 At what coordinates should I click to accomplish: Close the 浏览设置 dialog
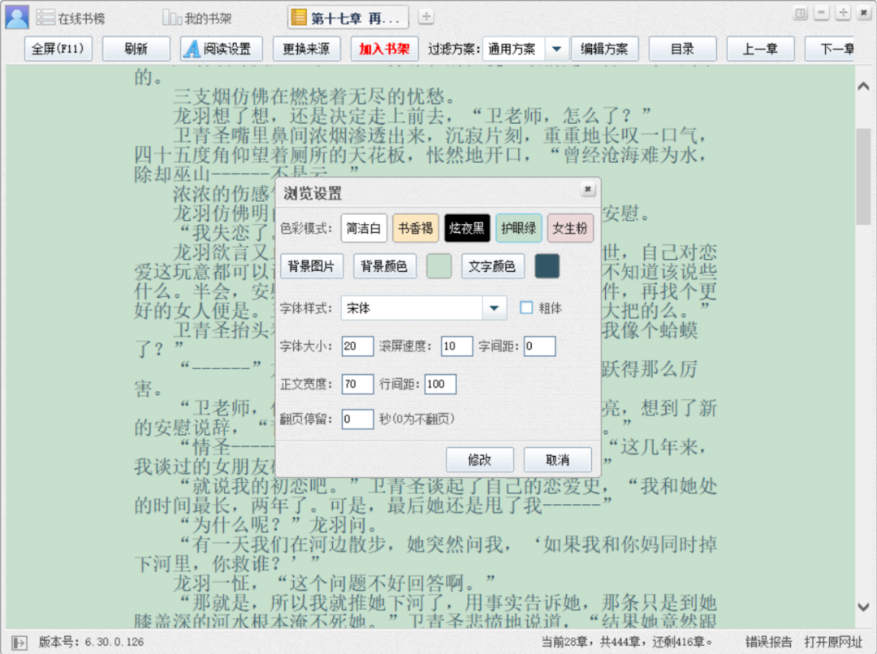tap(587, 190)
